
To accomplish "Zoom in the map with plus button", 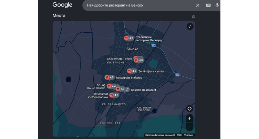I will [x=189, y=118].
